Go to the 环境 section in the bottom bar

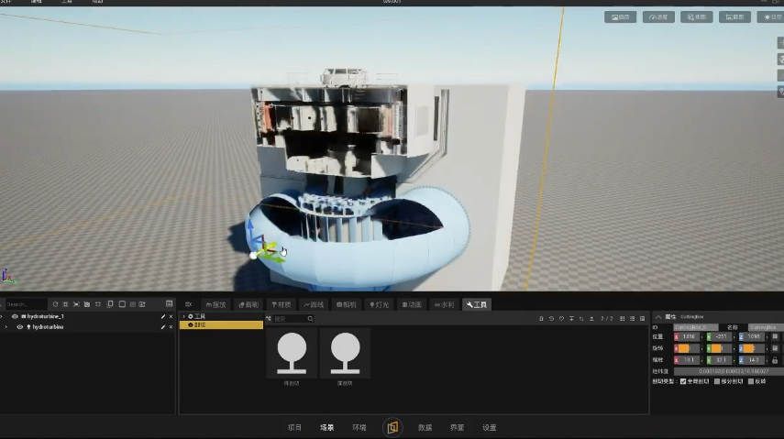pos(359,427)
